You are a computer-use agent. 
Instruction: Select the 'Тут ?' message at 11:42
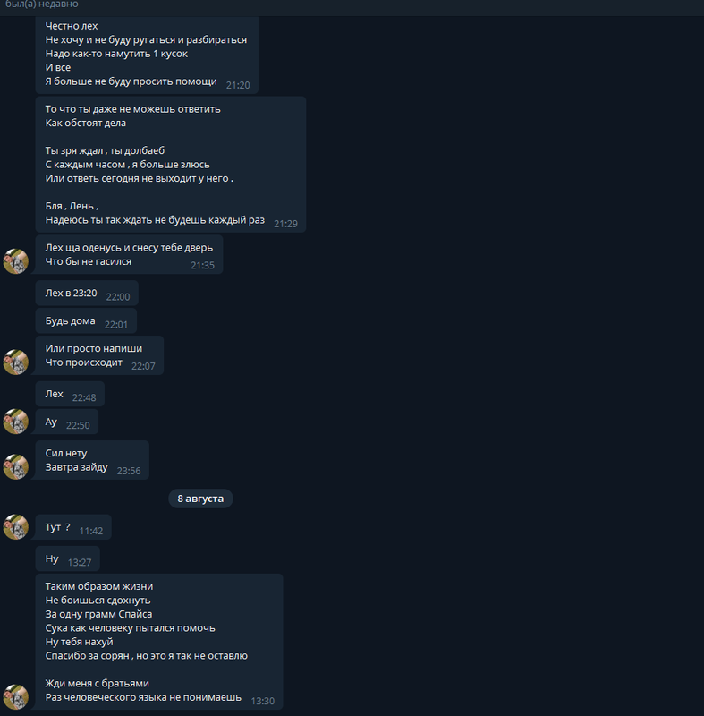(73, 527)
